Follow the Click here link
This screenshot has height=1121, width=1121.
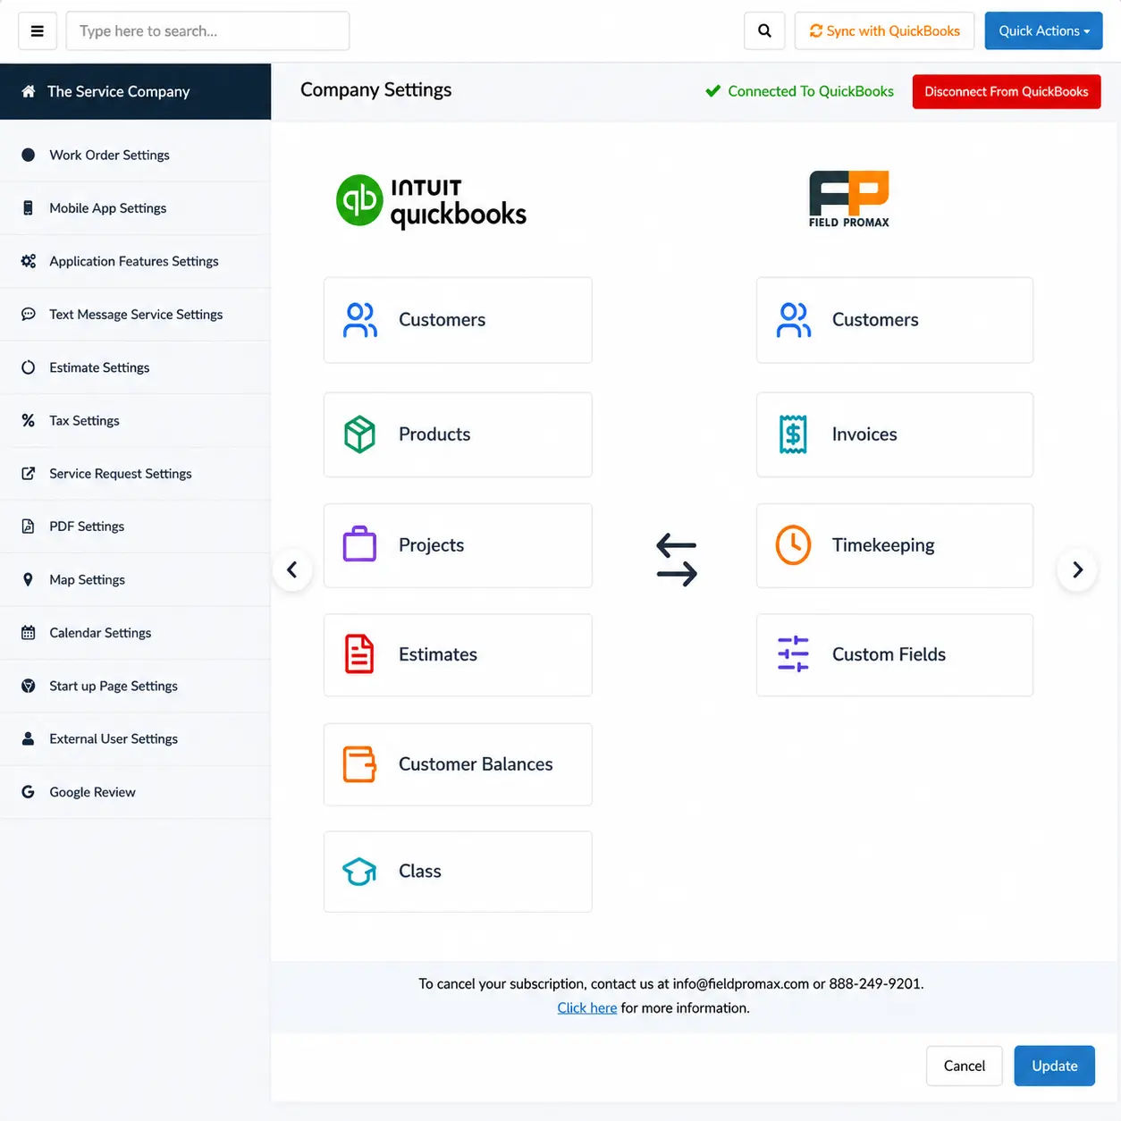click(586, 1007)
